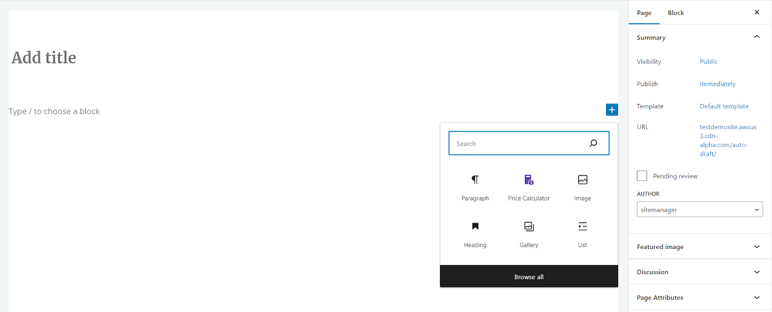The width and height of the screenshot is (772, 312).
Task: Expand the Discussion panel
Action: click(x=700, y=272)
